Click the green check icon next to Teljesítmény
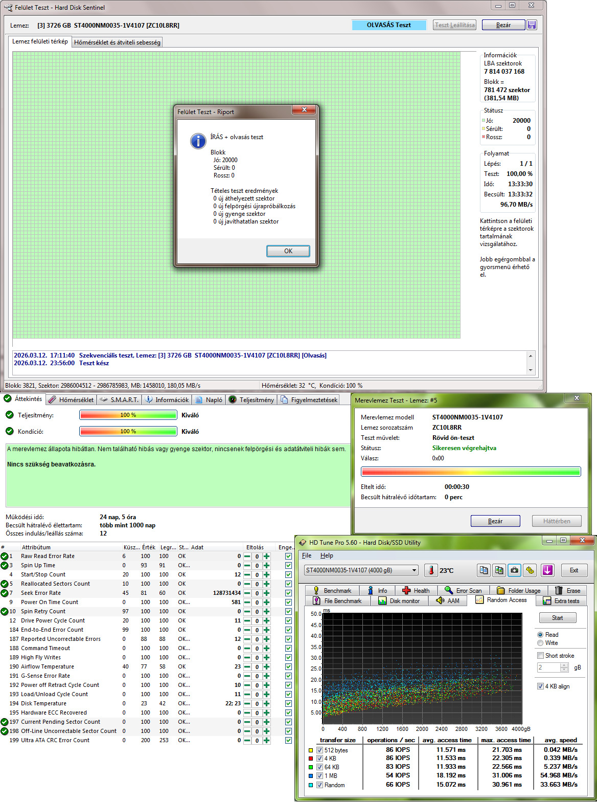The image size is (597, 802). pos(9,415)
